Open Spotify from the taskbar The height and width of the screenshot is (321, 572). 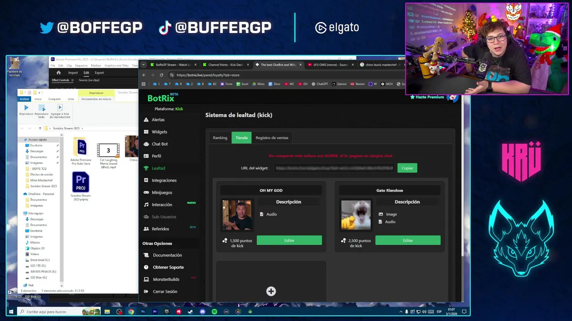point(214,312)
